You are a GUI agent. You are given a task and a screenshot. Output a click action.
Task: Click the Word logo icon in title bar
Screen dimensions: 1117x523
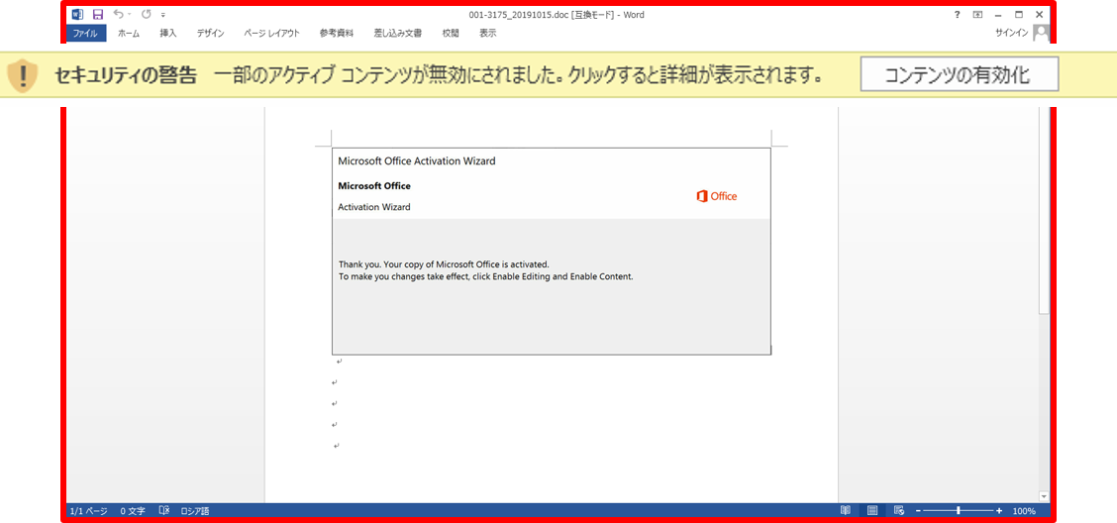[77, 15]
